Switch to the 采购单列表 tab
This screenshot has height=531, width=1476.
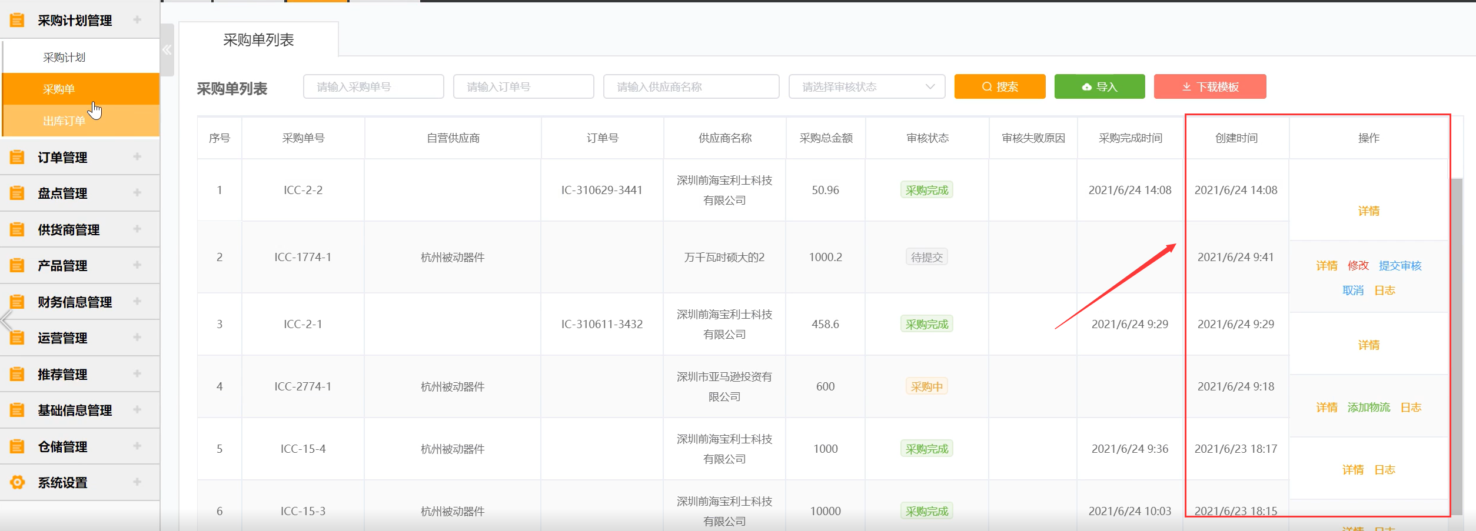(x=259, y=41)
